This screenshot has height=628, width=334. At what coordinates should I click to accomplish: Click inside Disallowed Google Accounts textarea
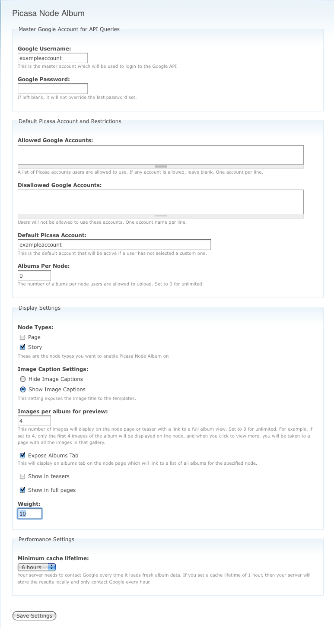click(x=161, y=202)
